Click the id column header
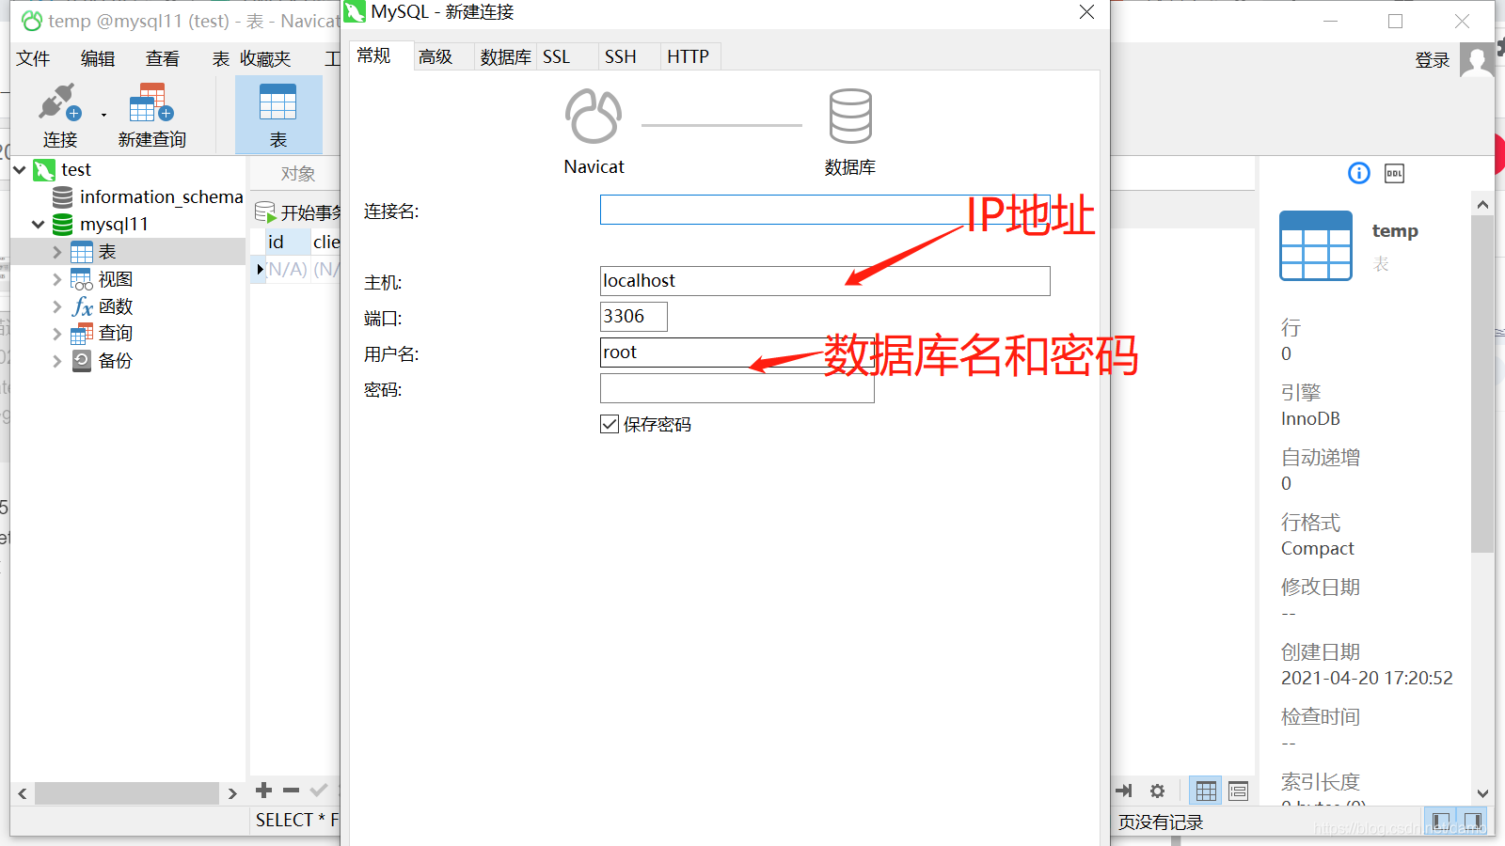Viewport: 1505px width, 846px height. pyautogui.click(x=288, y=242)
